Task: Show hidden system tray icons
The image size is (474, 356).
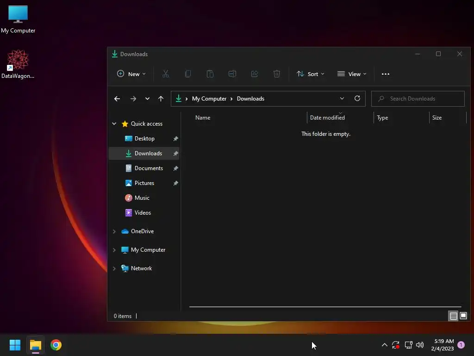Action: coord(385,345)
